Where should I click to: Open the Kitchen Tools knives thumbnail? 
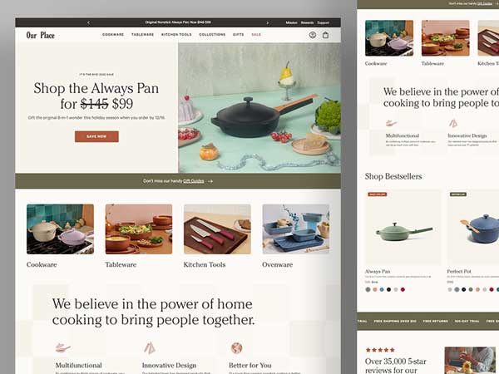(217, 229)
